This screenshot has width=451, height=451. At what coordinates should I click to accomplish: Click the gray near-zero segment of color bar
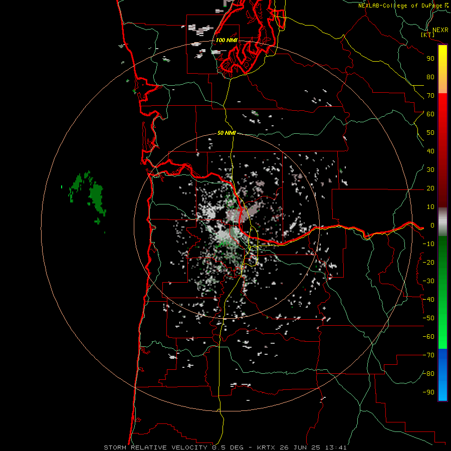coord(442,222)
